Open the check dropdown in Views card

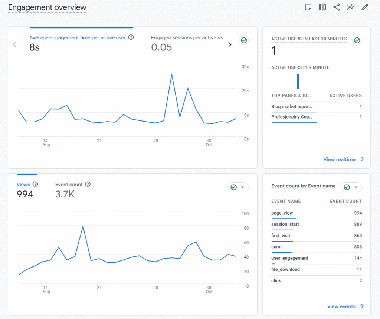pyautogui.click(x=238, y=187)
